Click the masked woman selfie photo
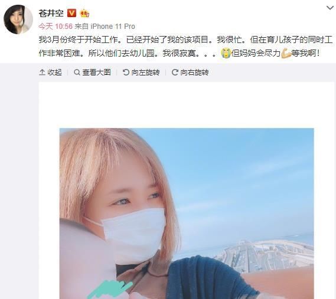336x299 pixels. 187,213
